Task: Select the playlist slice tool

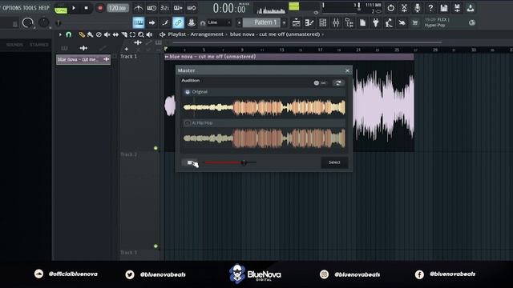Action: pyautogui.click(x=124, y=34)
